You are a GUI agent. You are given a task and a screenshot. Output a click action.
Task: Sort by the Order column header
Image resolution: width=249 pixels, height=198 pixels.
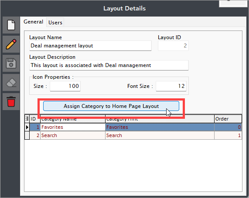pos(228,119)
